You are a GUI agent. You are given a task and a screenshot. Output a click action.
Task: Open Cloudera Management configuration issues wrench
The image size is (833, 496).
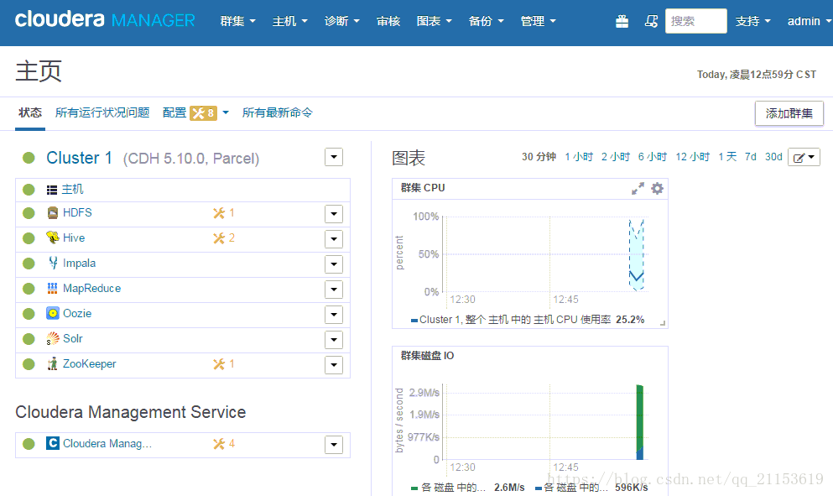pos(219,444)
